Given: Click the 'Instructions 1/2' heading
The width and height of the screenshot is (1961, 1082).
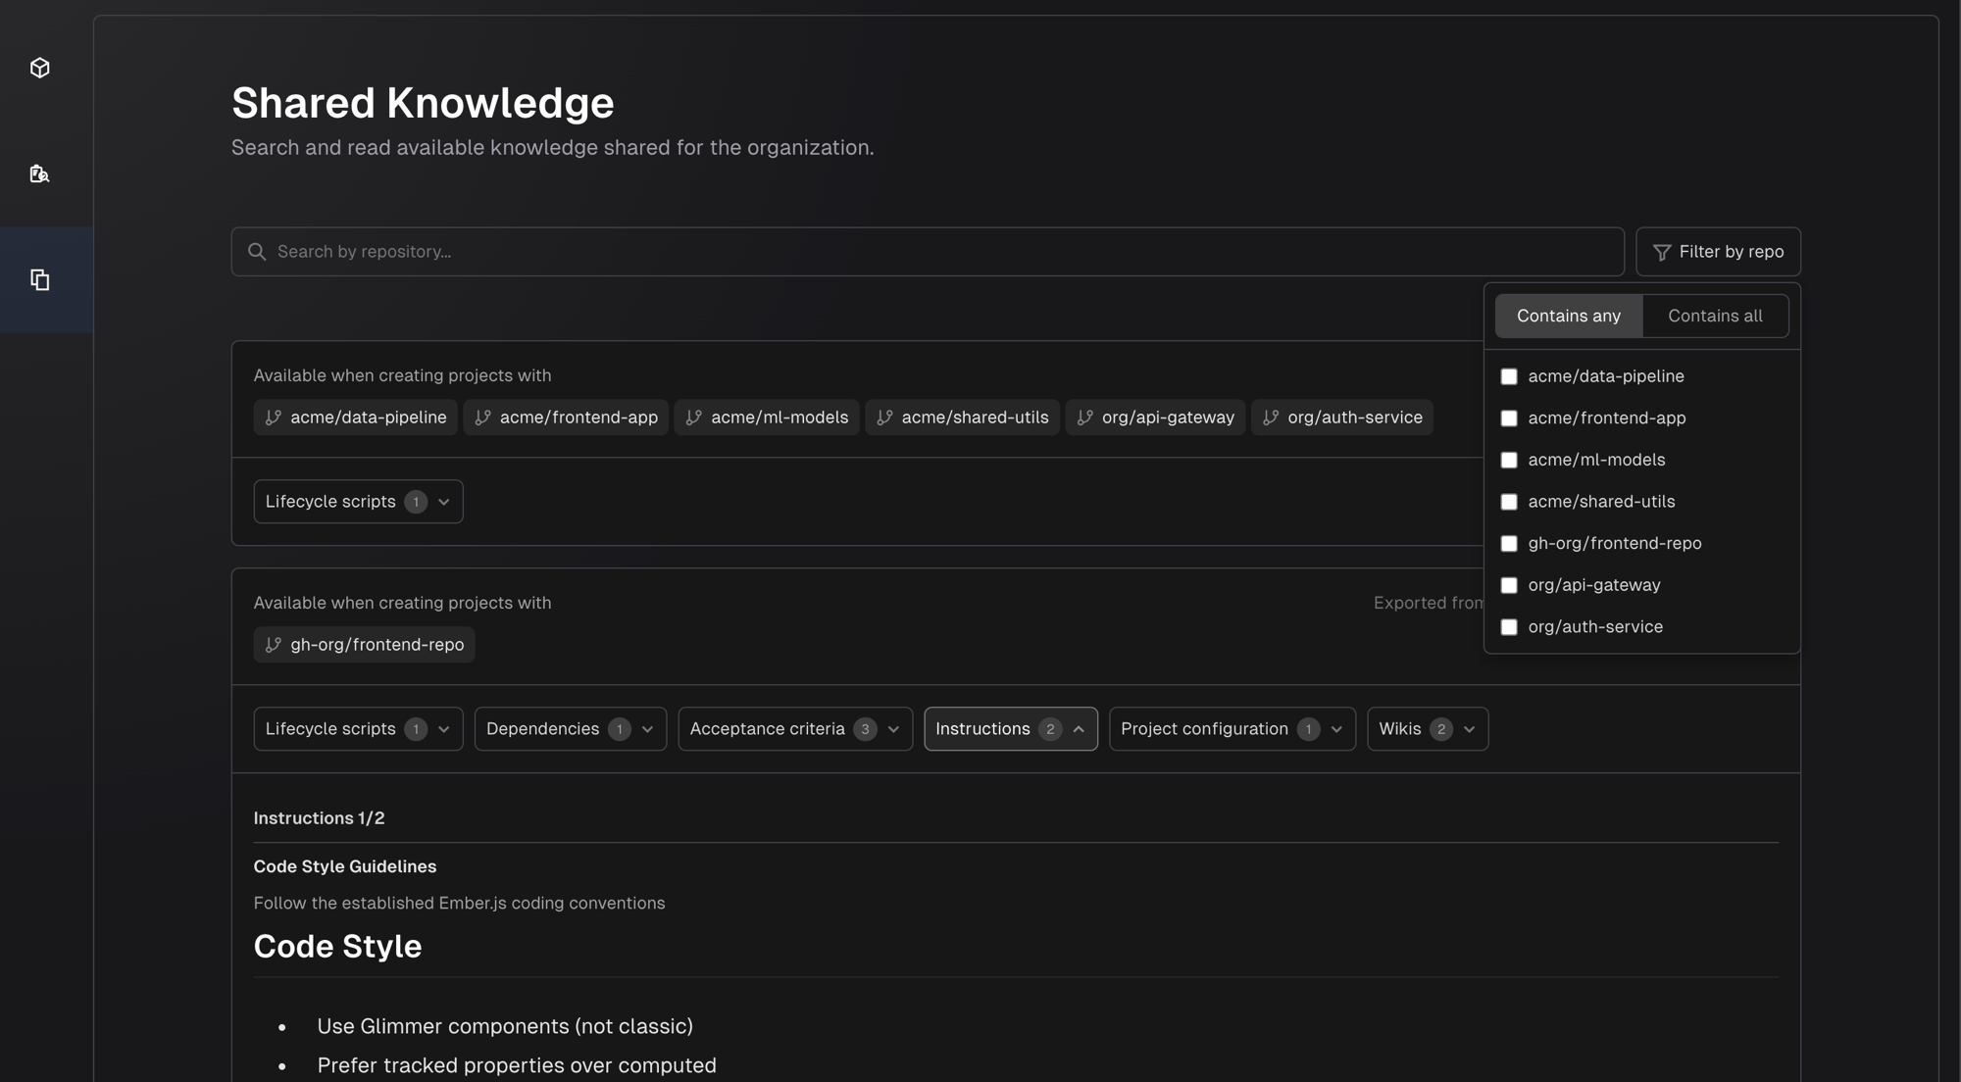Looking at the screenshot, I should point(319,818).
